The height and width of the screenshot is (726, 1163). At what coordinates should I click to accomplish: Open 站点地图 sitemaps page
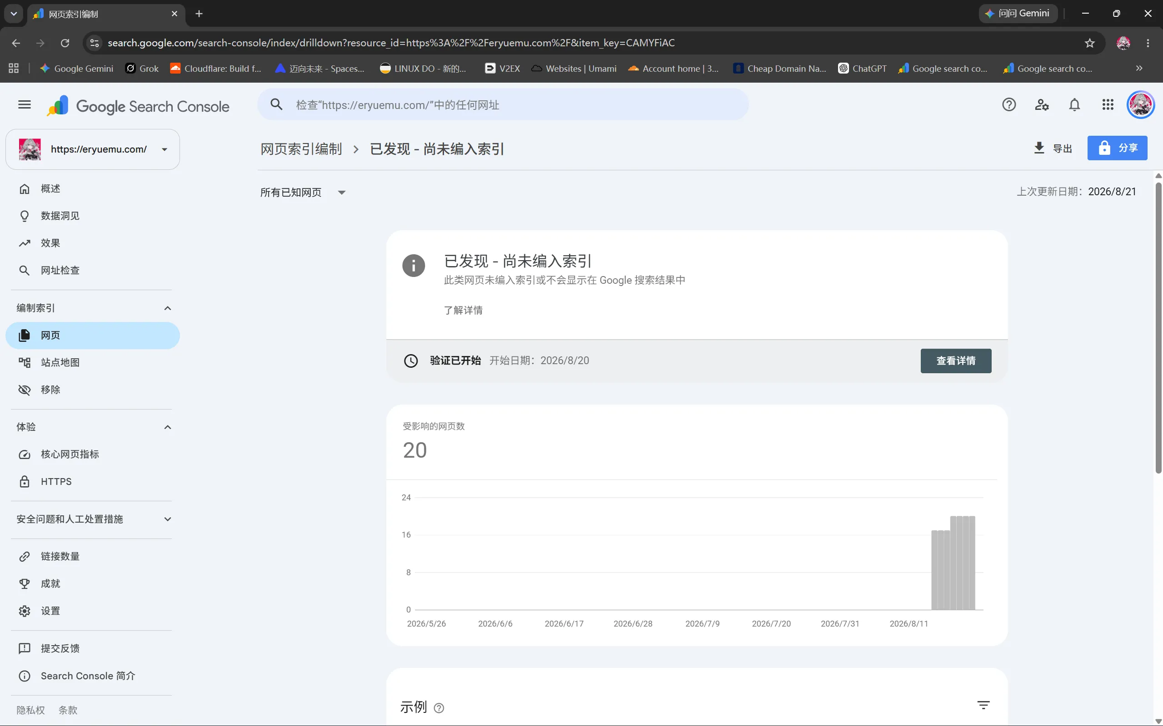click(93, 362)
